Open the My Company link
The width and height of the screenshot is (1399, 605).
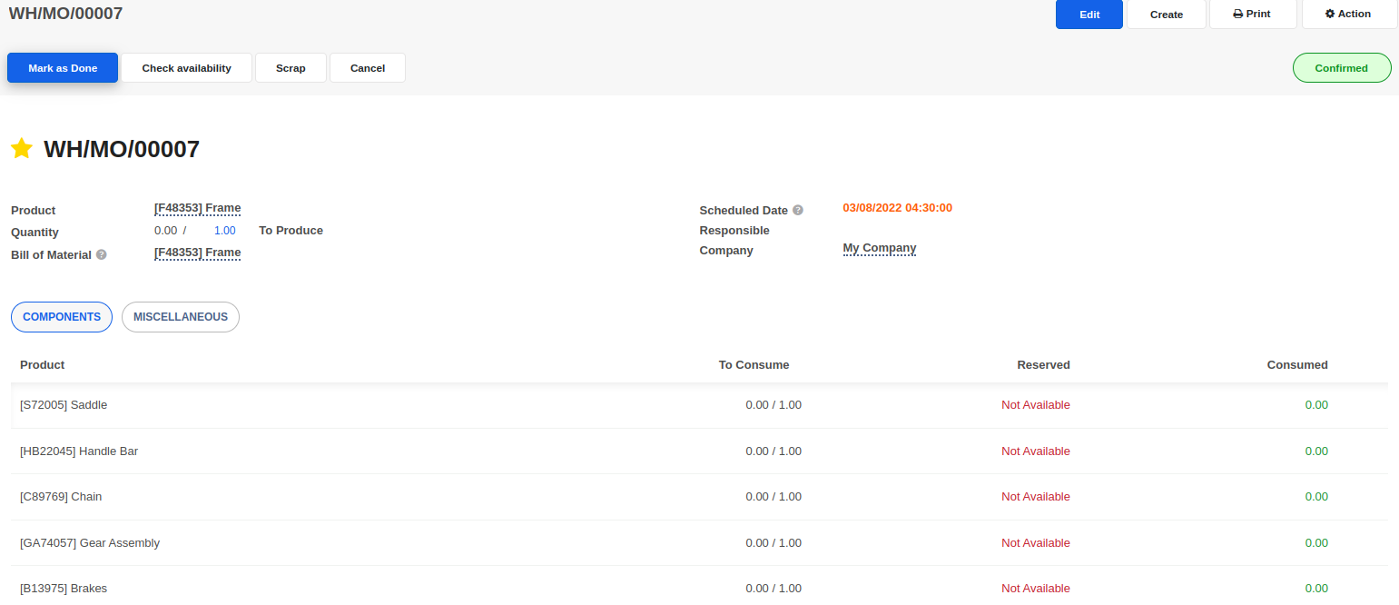[x=879, y=248]
